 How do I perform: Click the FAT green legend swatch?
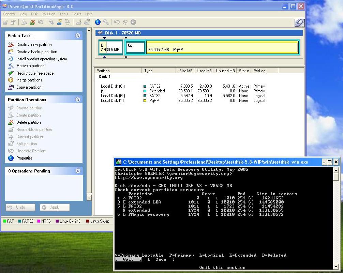pos(4,221)
